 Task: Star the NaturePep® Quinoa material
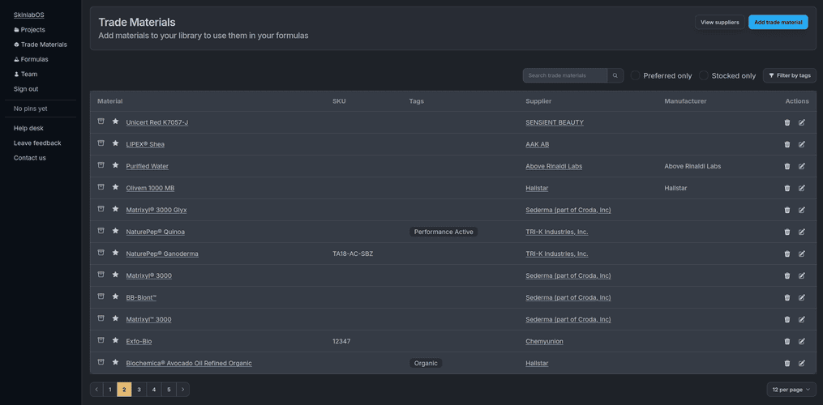click(115, 231)
